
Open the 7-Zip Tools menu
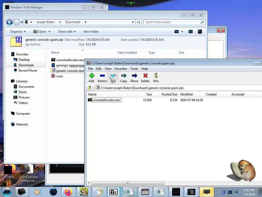point(134,69)
